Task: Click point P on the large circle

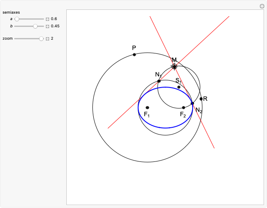Action: [134, 54]
